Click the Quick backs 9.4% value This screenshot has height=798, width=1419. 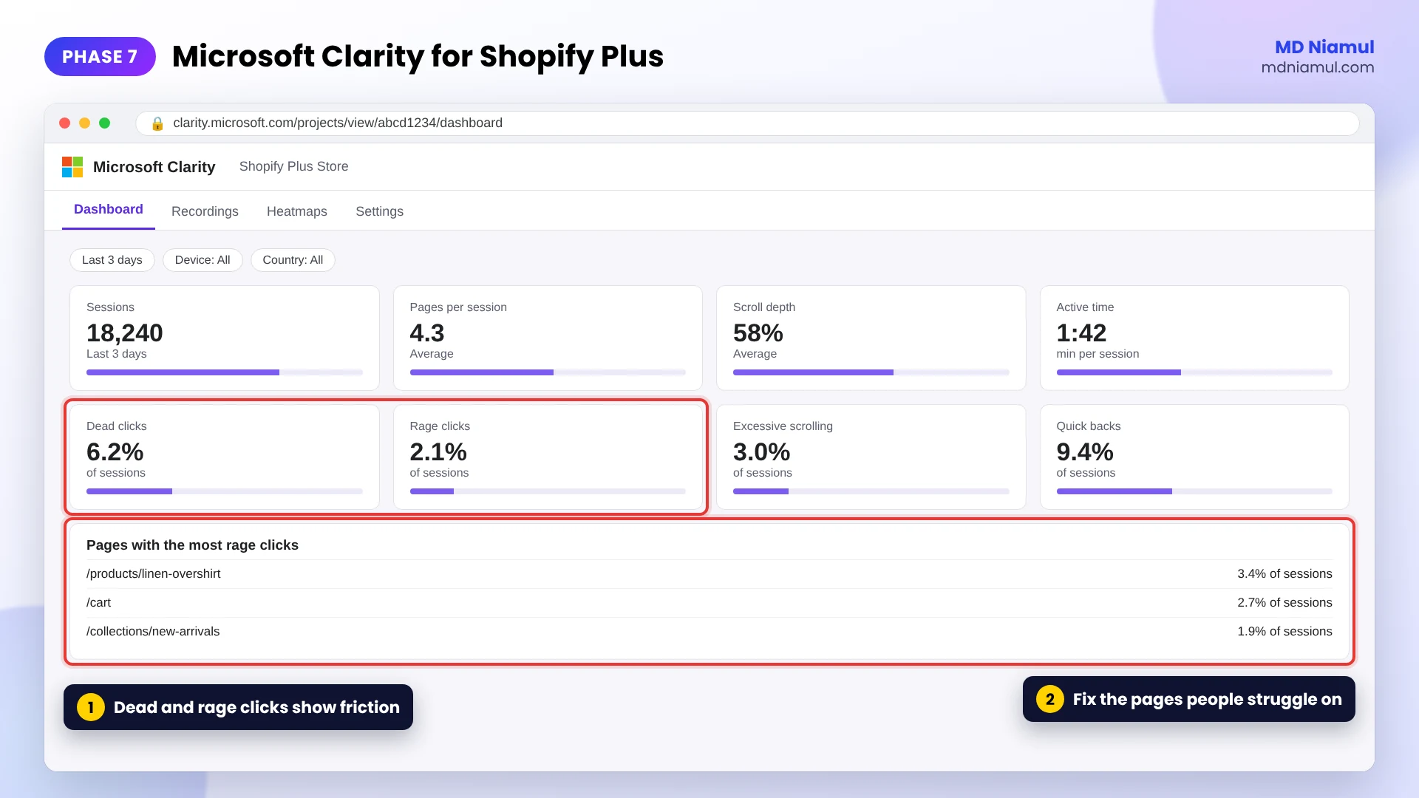click(x=1085, y=452)
